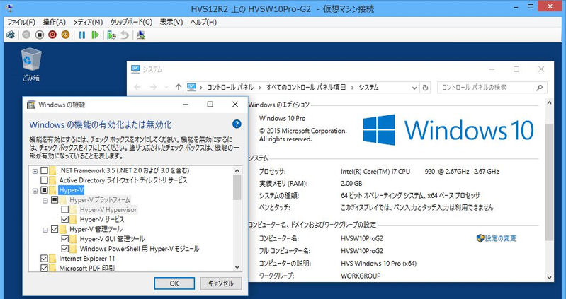Image resolution: width=566 pixels, height=299 pixels.
Task: Uncheck the Hyper-V GUI 管理ツール checkbox
Action: pyautogui.click(x=65, y=239)
